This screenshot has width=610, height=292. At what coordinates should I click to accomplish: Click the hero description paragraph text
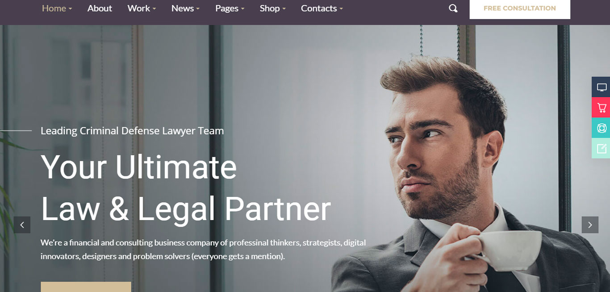(x=203, y=250)
